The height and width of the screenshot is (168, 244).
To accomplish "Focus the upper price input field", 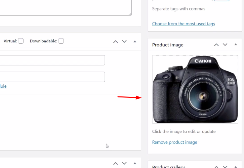I will click(52, 60).
